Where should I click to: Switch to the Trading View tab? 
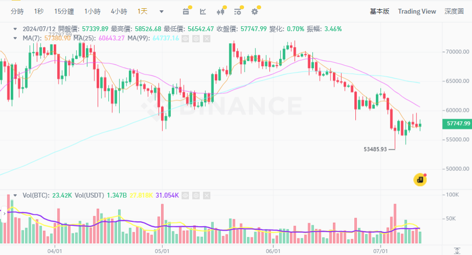tap(417, 11)
